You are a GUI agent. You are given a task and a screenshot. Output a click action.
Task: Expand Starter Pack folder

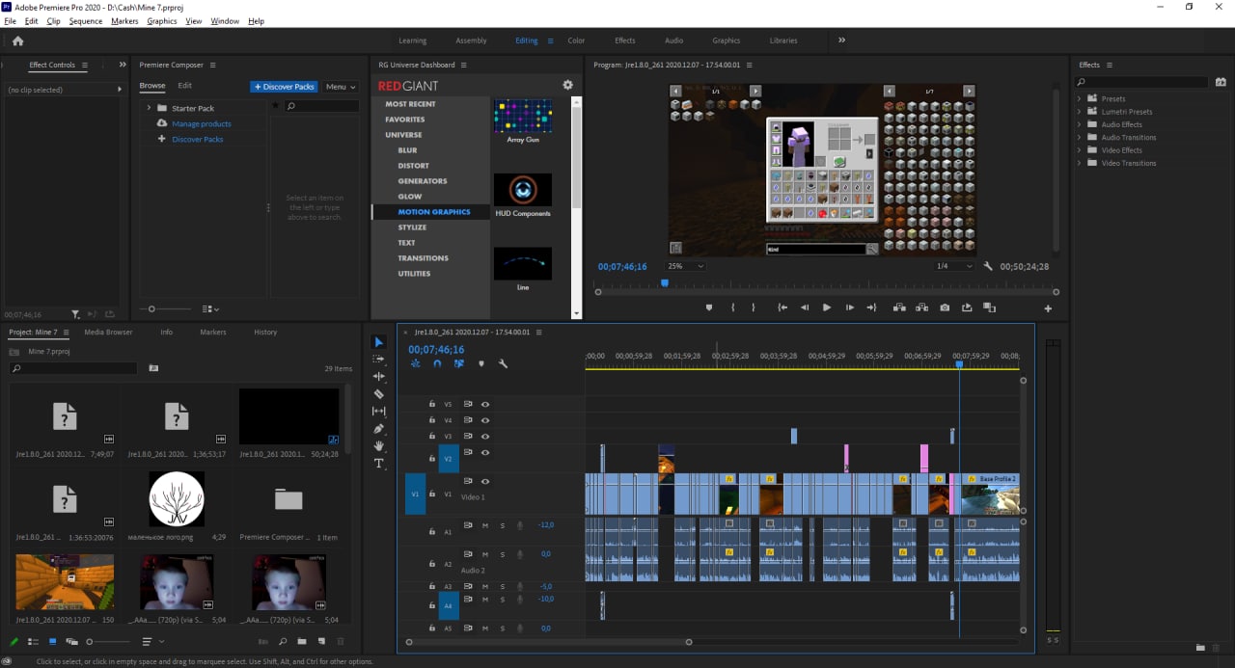coord(149,108)
